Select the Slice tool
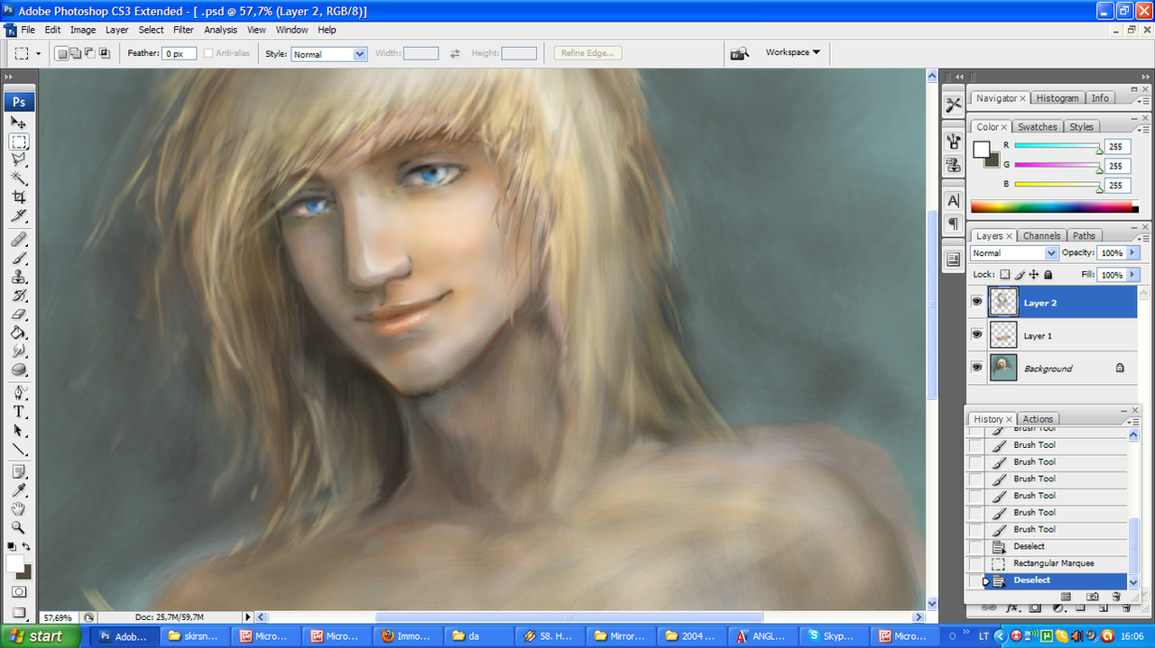Viewport: 1155px width, 648px height. [19, 215]
